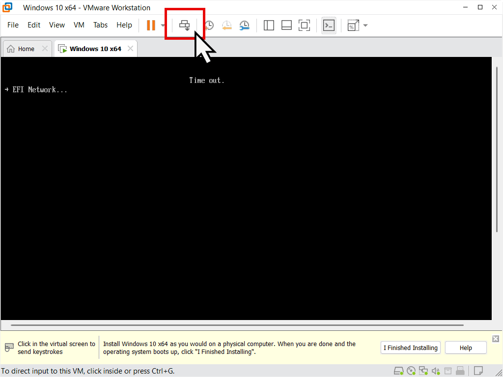Open the stretch guest dropdown arrow
This screenshot has width=503, height=377.
(365, 26)
